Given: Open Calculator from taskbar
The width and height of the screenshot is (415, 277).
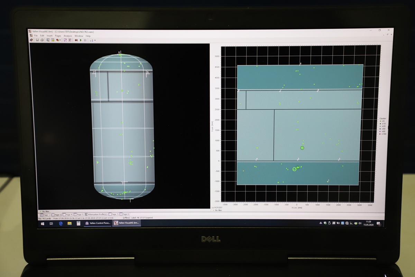Looking at the screenshot, I should click(x=79, y=224).
